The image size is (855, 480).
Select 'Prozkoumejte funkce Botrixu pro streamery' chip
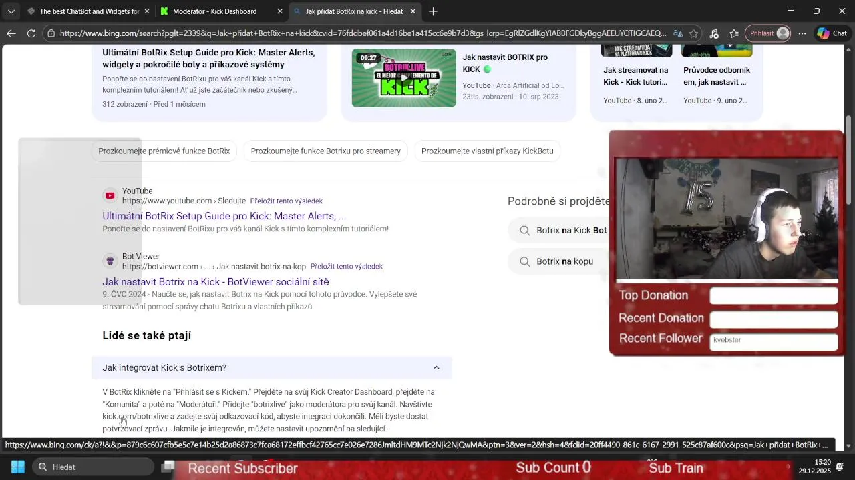pyautogui.click(x=325, y=151)
